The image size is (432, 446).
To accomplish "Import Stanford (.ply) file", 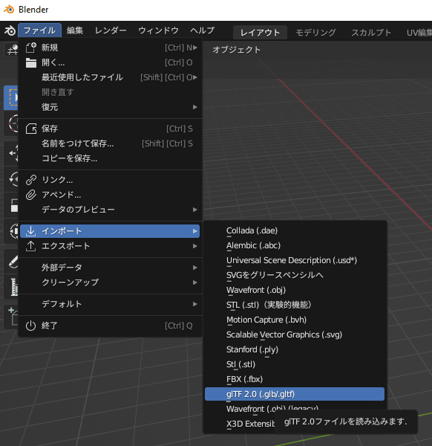I will click(x=295, y=349).
